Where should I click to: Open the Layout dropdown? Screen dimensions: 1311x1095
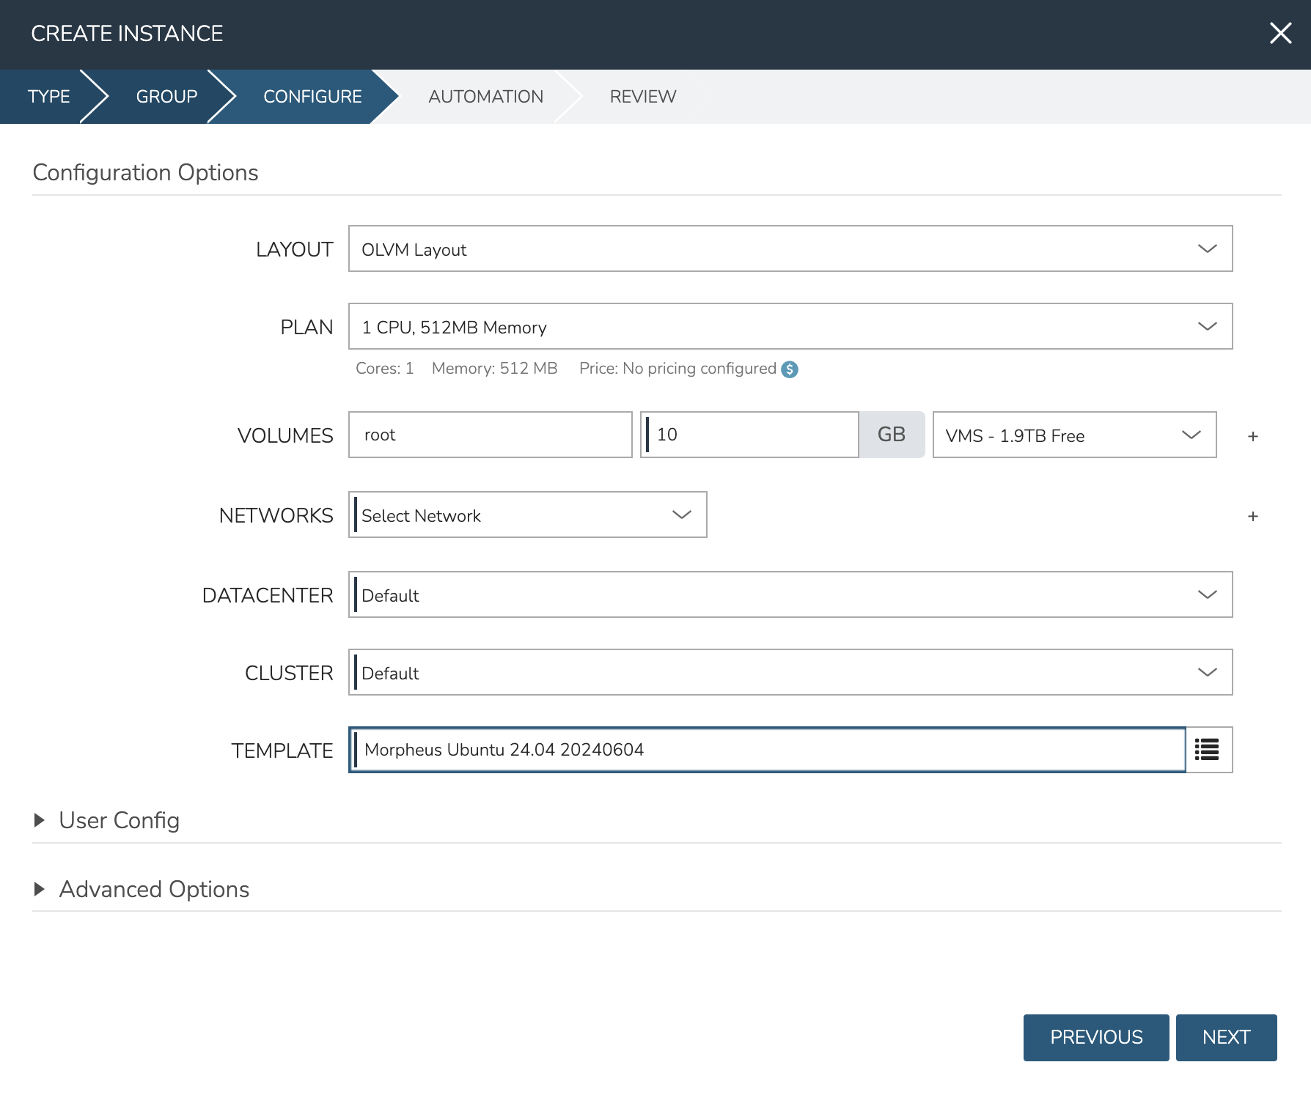click(790, 249)
